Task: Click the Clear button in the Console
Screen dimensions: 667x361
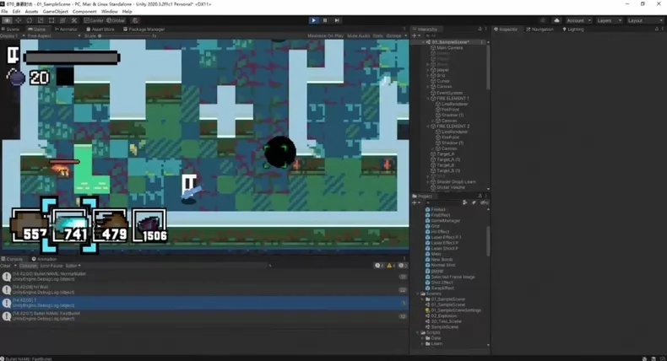Action: click(6, 266)
